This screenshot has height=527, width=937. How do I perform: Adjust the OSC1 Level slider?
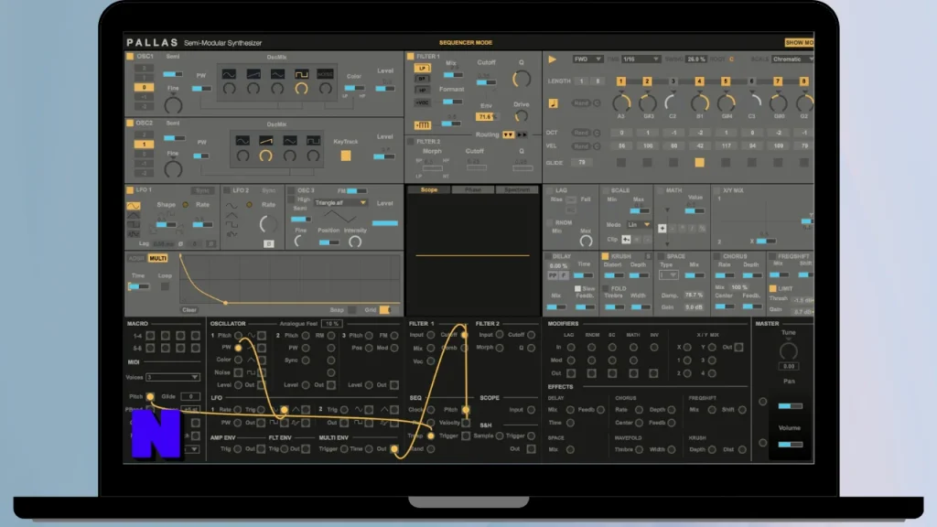385,89
